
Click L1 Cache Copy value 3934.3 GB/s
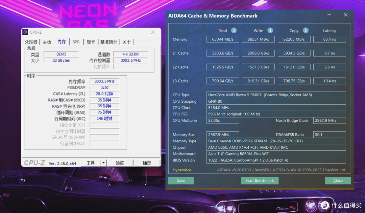coord(294,53)
